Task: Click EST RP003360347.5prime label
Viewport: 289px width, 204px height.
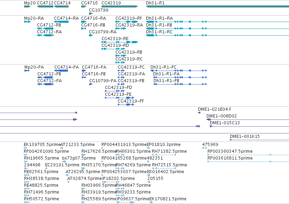Action: pyautogui.click(x=230, y=151)
